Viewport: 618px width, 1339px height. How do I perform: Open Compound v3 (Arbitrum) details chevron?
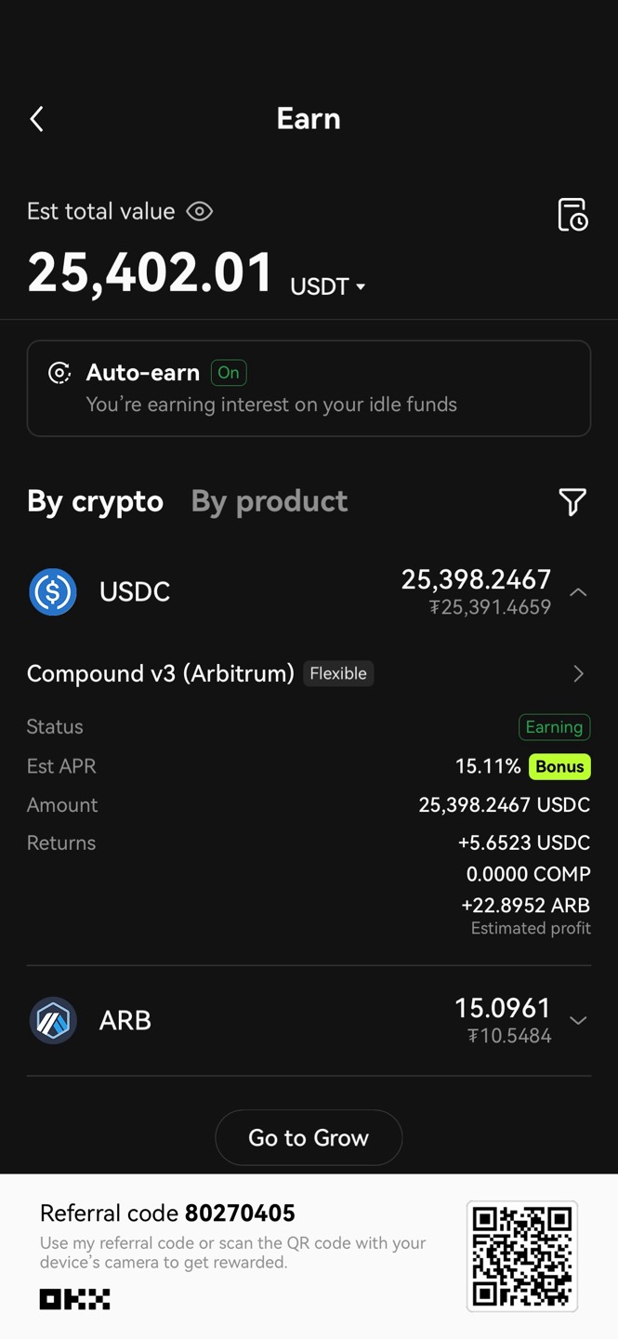pos(578,673)
